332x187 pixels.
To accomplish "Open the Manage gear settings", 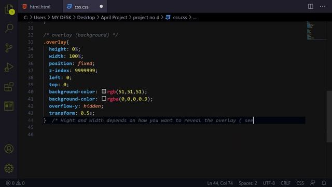I will (x=9, y=168).
